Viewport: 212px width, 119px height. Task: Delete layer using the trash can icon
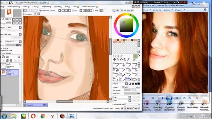(11, 60)
